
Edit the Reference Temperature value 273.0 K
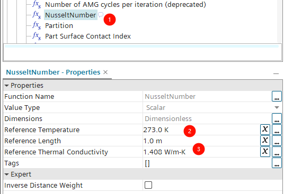point(156,130)
